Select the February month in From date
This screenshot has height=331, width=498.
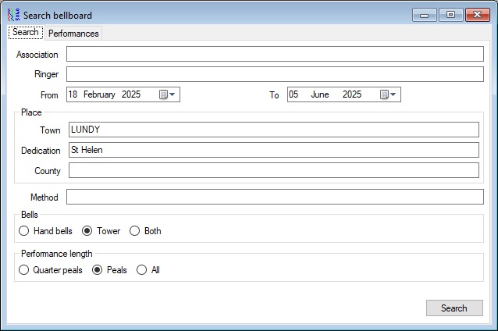click(100, 94)
